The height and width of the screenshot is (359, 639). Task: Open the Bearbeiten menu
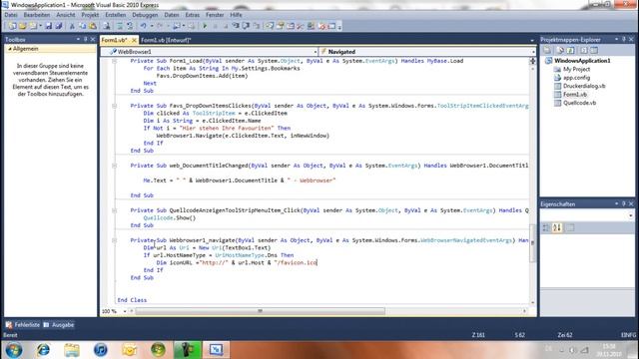[x=37, y=15]
